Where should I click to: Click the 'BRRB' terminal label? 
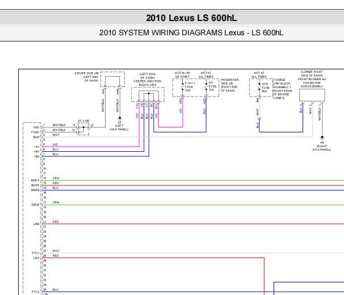[x=35, y=190]
